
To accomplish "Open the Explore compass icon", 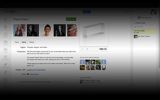I will pos(5,34).
